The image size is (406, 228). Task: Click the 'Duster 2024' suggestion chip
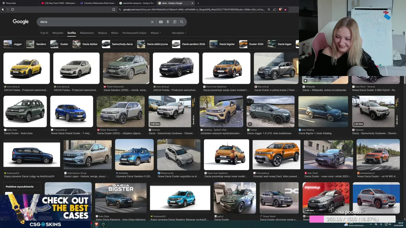coord(252,44)
